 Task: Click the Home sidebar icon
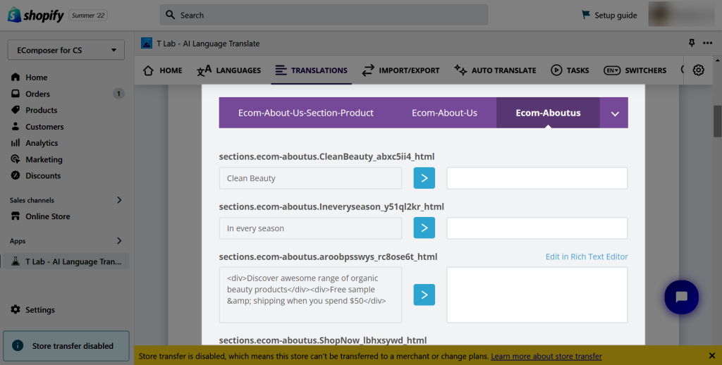(x=16, y=77)
